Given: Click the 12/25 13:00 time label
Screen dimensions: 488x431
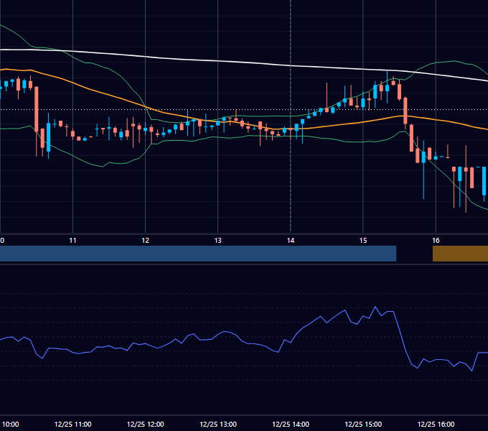Looking at the screenshot, I should pos(218,424).
